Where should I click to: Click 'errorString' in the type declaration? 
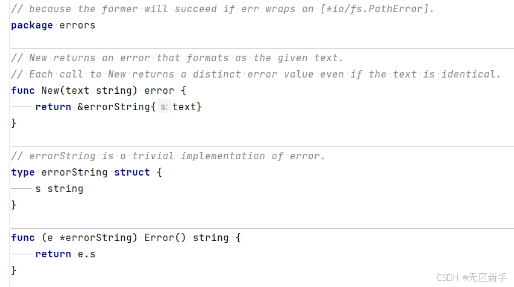click(x=75, y=173)
